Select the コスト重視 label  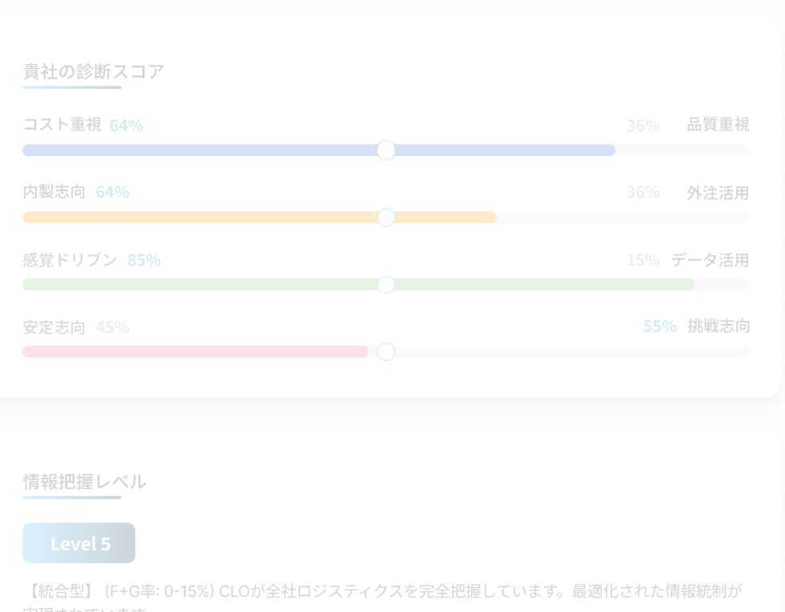coord(62,124)
